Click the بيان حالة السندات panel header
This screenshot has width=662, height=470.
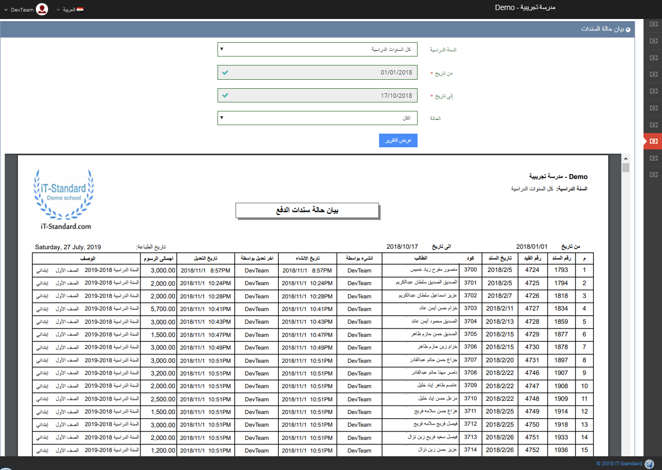pos(602,30)
